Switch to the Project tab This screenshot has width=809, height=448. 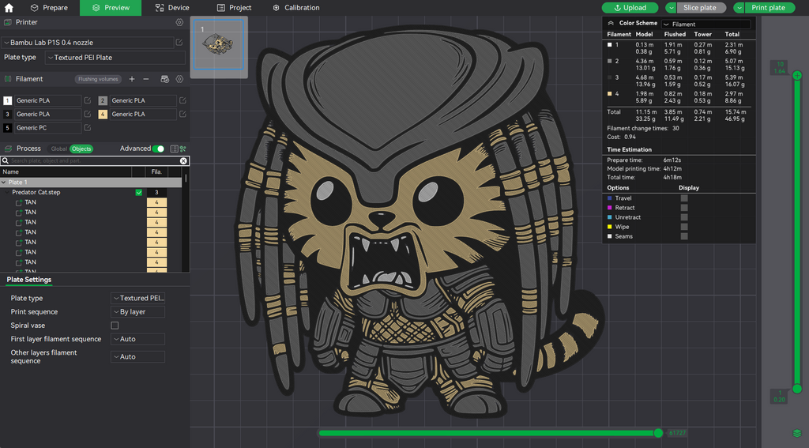click(x=234, y=8)
